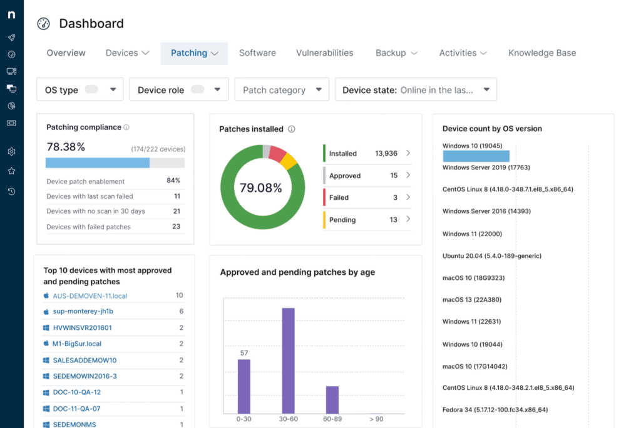This screenshot has width=641, height=428.
Task: Click the 30-60 days bar in chart
Action: 288,361
